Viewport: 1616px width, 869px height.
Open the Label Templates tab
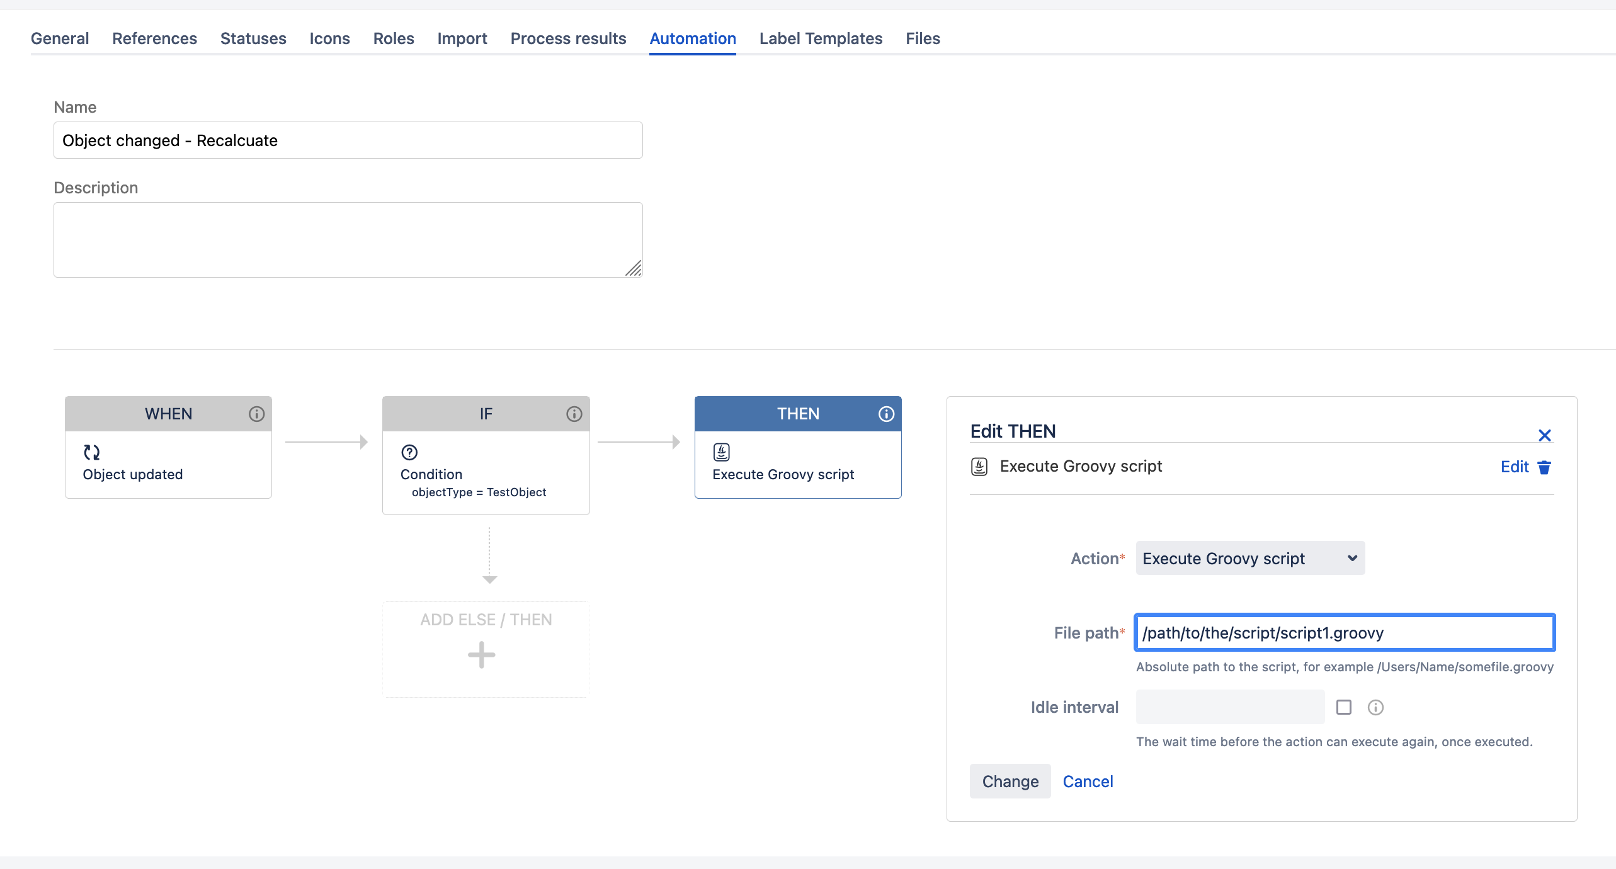tap(821, 38)
